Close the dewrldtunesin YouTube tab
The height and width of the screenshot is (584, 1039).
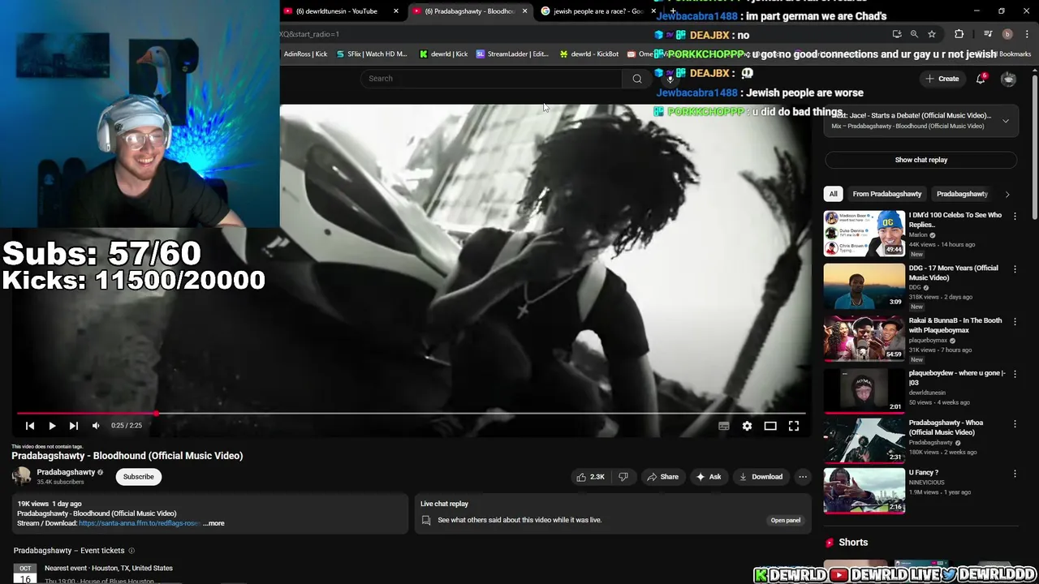tap(396, 11)
